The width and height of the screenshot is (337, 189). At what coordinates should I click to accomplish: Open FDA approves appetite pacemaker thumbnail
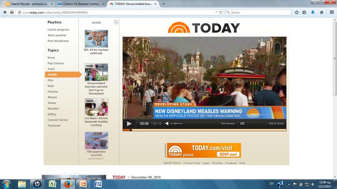point(96,140)
